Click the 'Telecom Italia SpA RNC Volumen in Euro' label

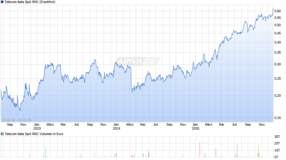point(34,134)
